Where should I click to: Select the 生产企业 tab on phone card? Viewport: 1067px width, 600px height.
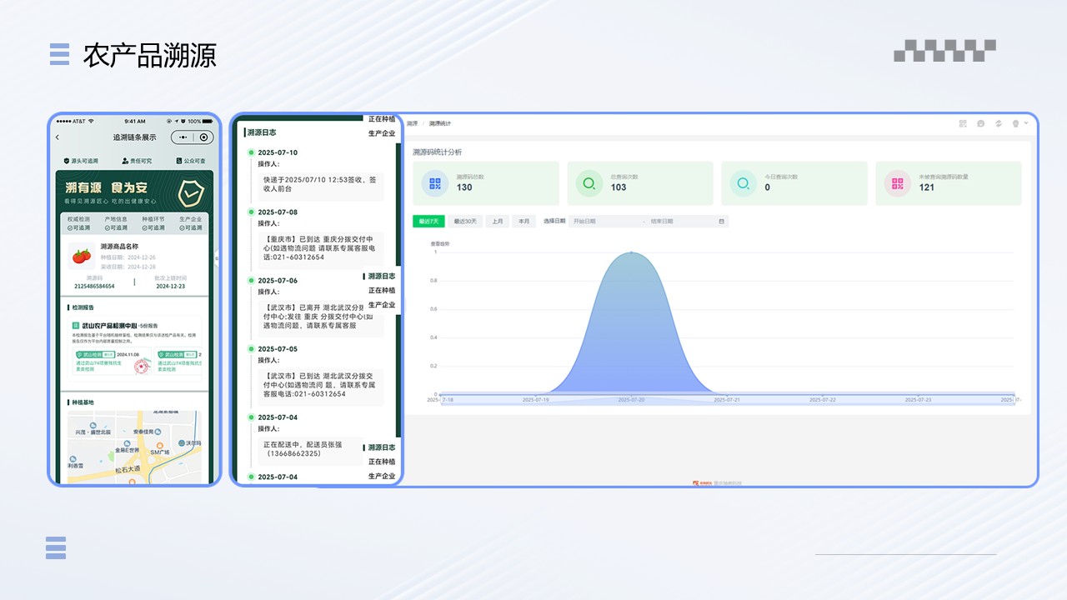190,223
